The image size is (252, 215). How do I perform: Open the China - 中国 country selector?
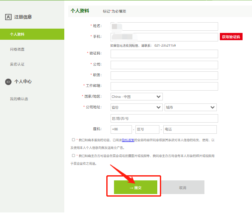137,97
